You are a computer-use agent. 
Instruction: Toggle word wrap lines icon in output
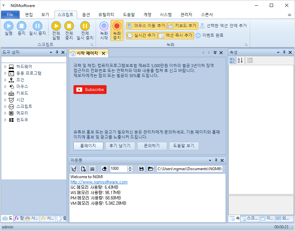[92, 169]
